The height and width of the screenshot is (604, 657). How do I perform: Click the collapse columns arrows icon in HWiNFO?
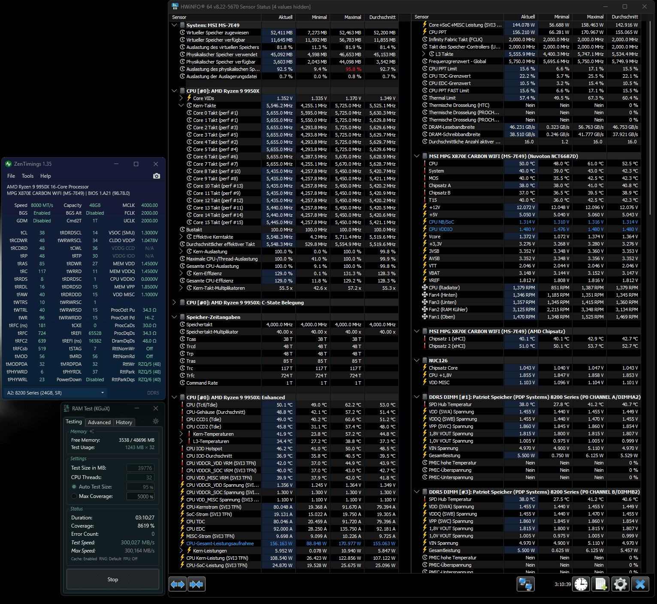(x=197, y=584)
